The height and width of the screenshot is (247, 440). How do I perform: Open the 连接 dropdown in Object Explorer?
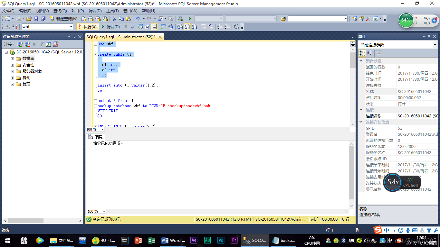click(x=9, y=44)
